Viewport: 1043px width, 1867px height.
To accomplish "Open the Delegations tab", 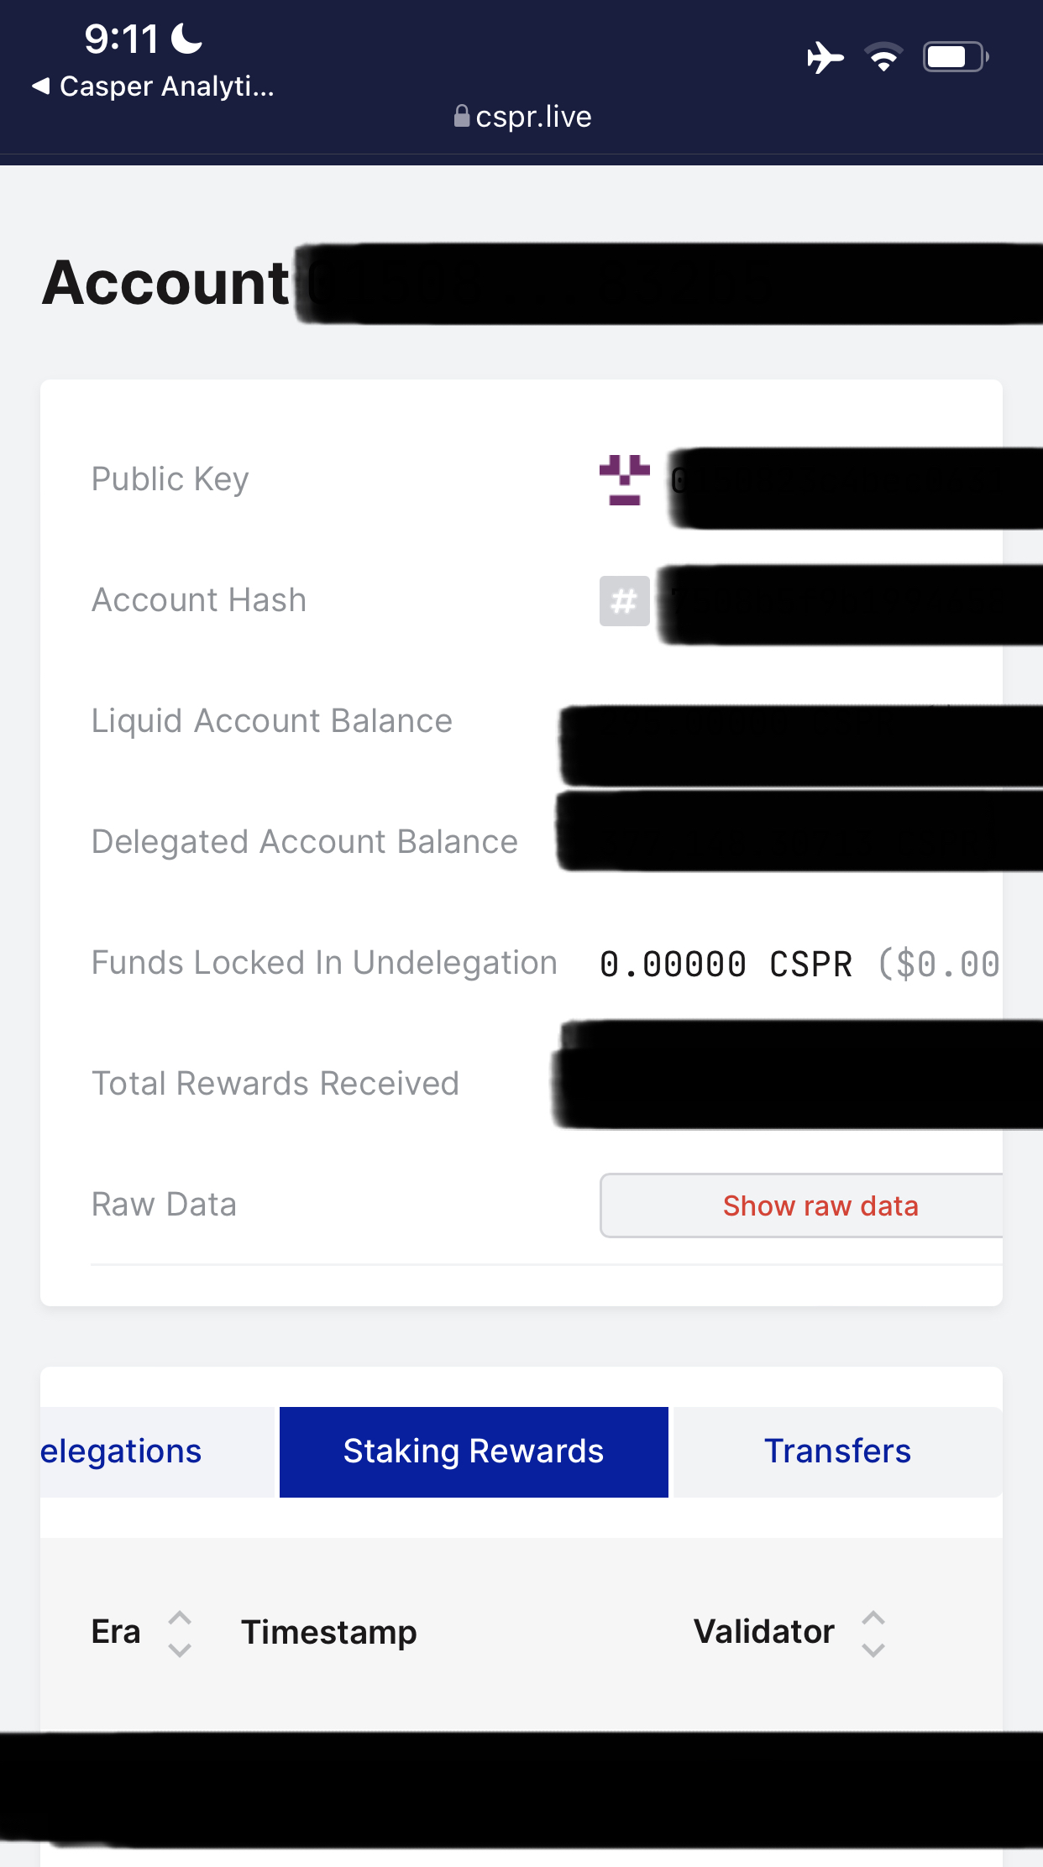I will (123, 1451).
